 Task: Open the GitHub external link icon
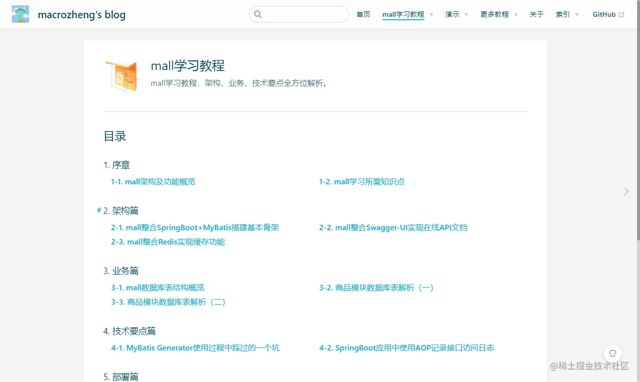pos(621,15)
